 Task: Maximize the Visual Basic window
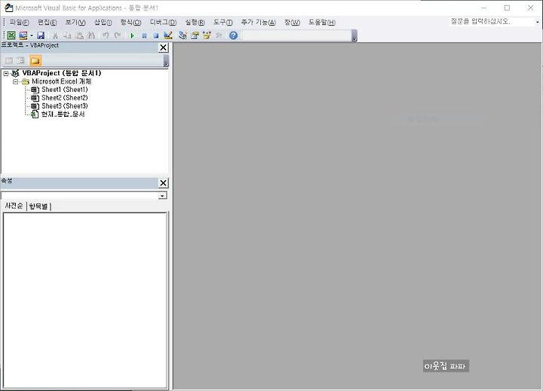tap(507, 8)
